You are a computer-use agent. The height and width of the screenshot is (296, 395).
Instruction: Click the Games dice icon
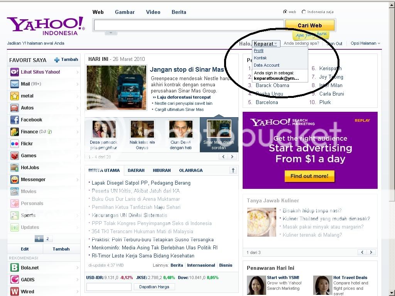(x=15, y=156)
